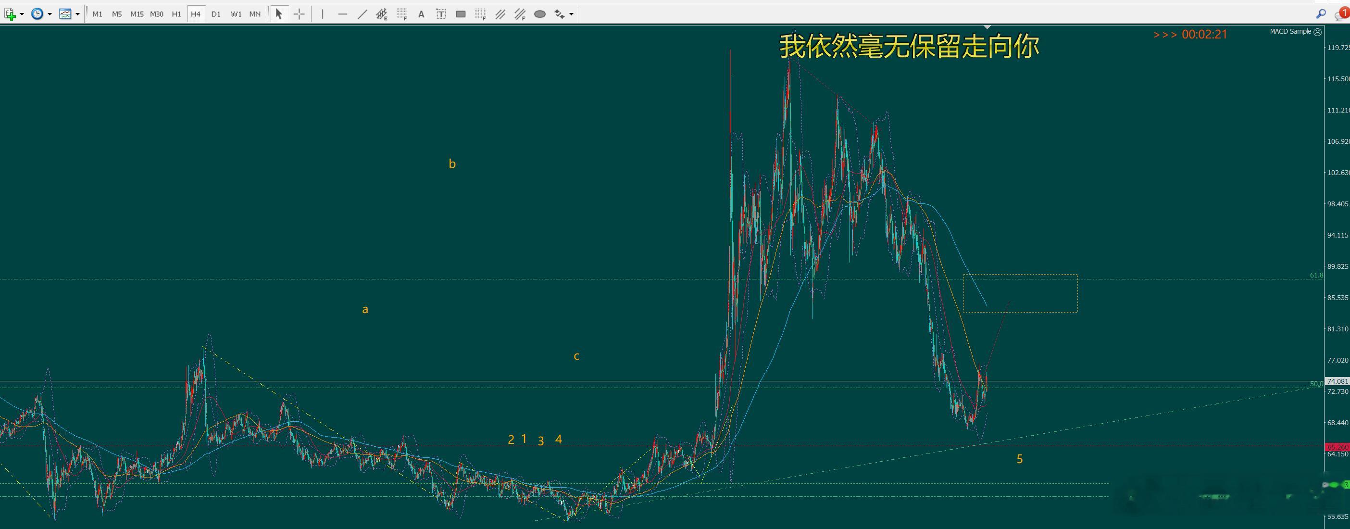Click the 61.8 Fibonacci level label

click(x=1316, y=275)
